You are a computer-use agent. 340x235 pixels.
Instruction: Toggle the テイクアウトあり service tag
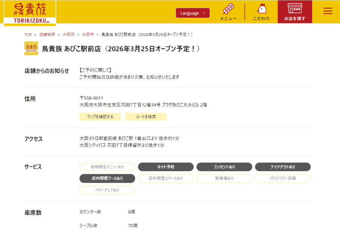coord(283,167)
